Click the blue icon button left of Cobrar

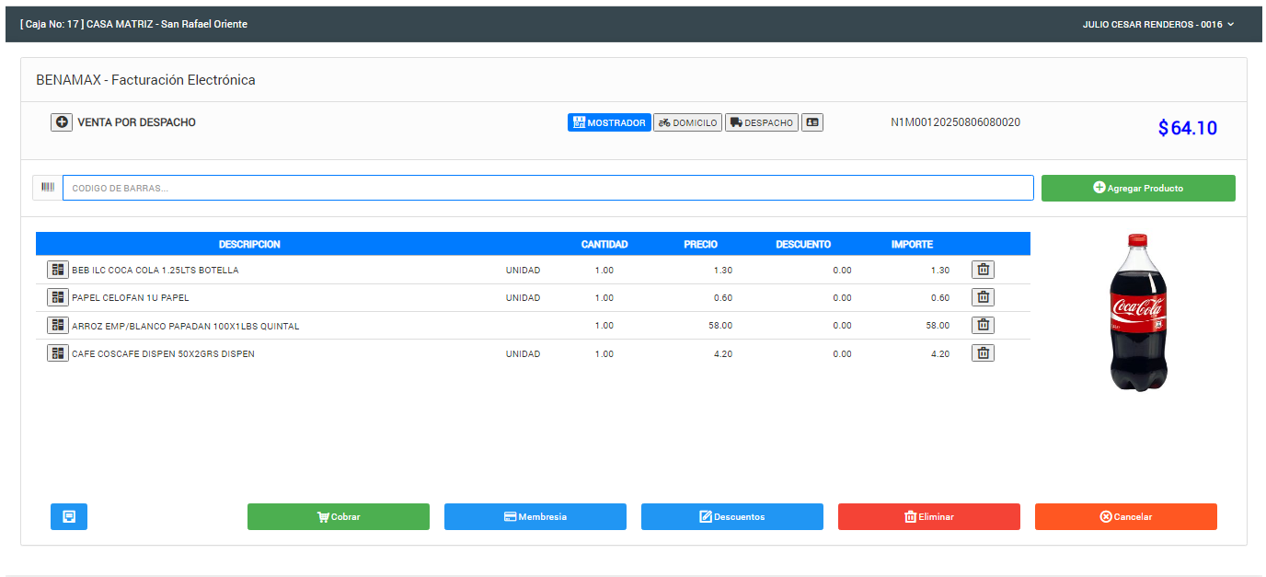(69, 516)
